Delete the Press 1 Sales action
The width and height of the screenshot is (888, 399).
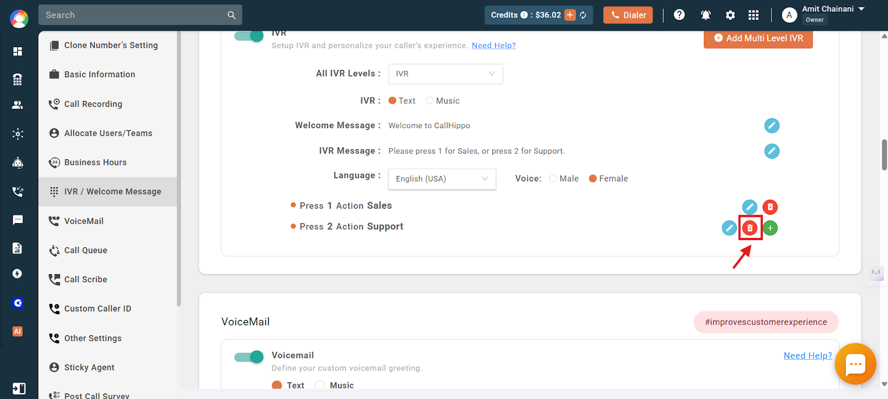770,207
